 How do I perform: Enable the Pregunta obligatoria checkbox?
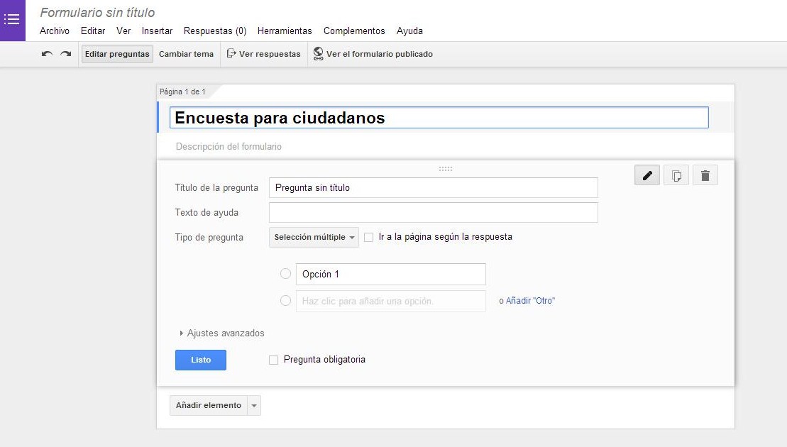point(273,360)
